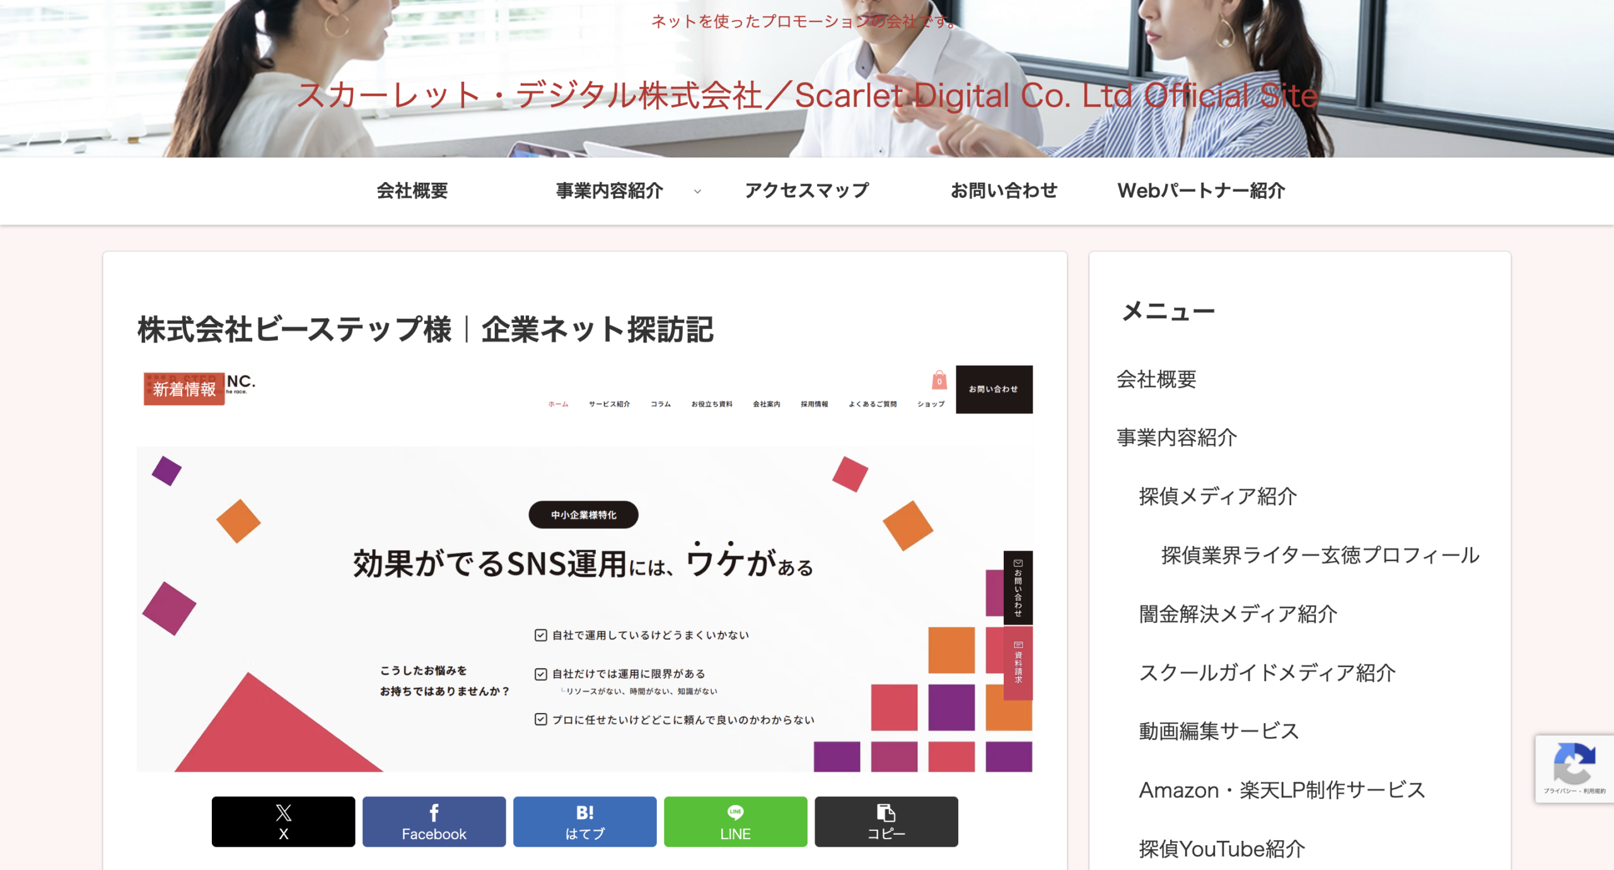This screenshot has width=1614, height=870.
Task: Open Amazon・楽天LP制作サービス link
Action: [x=1282, y=790]
